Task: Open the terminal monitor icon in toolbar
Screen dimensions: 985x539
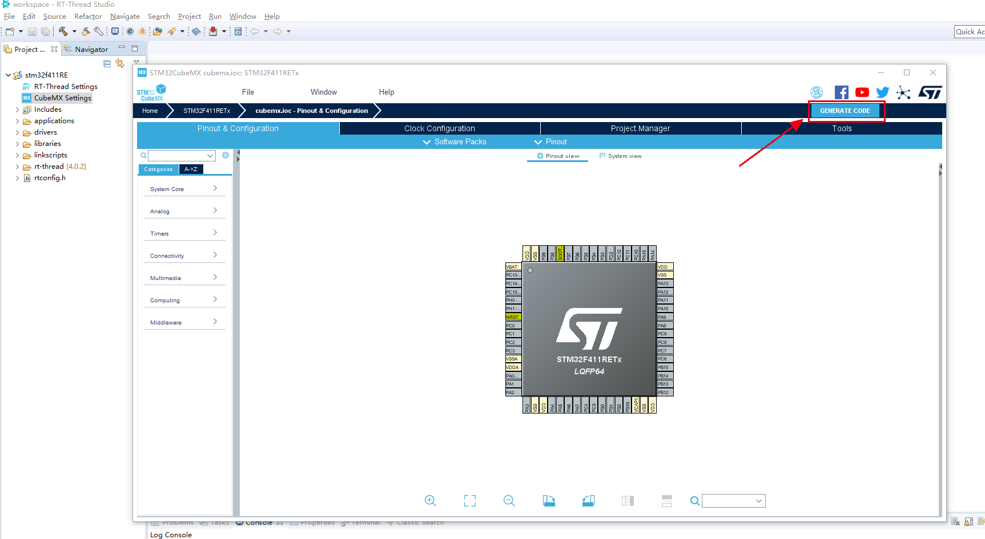Action: point(115,31)
